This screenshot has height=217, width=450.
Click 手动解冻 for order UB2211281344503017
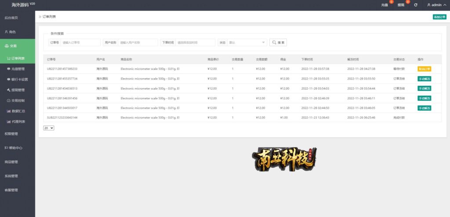(x=424, y=108)
